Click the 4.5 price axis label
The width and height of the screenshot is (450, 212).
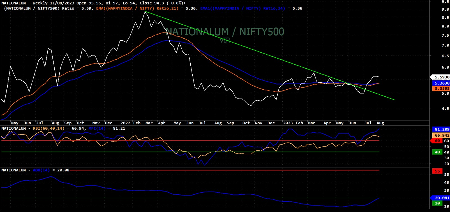tap(445, 109)
